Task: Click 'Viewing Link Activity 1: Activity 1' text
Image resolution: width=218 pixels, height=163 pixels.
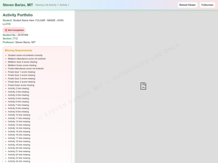Action: pyautogui.click(x=52, y=5)
